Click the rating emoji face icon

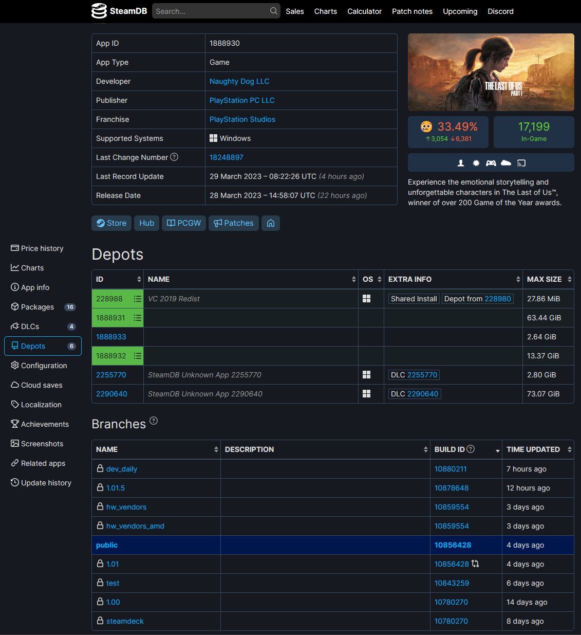(426, 126)
